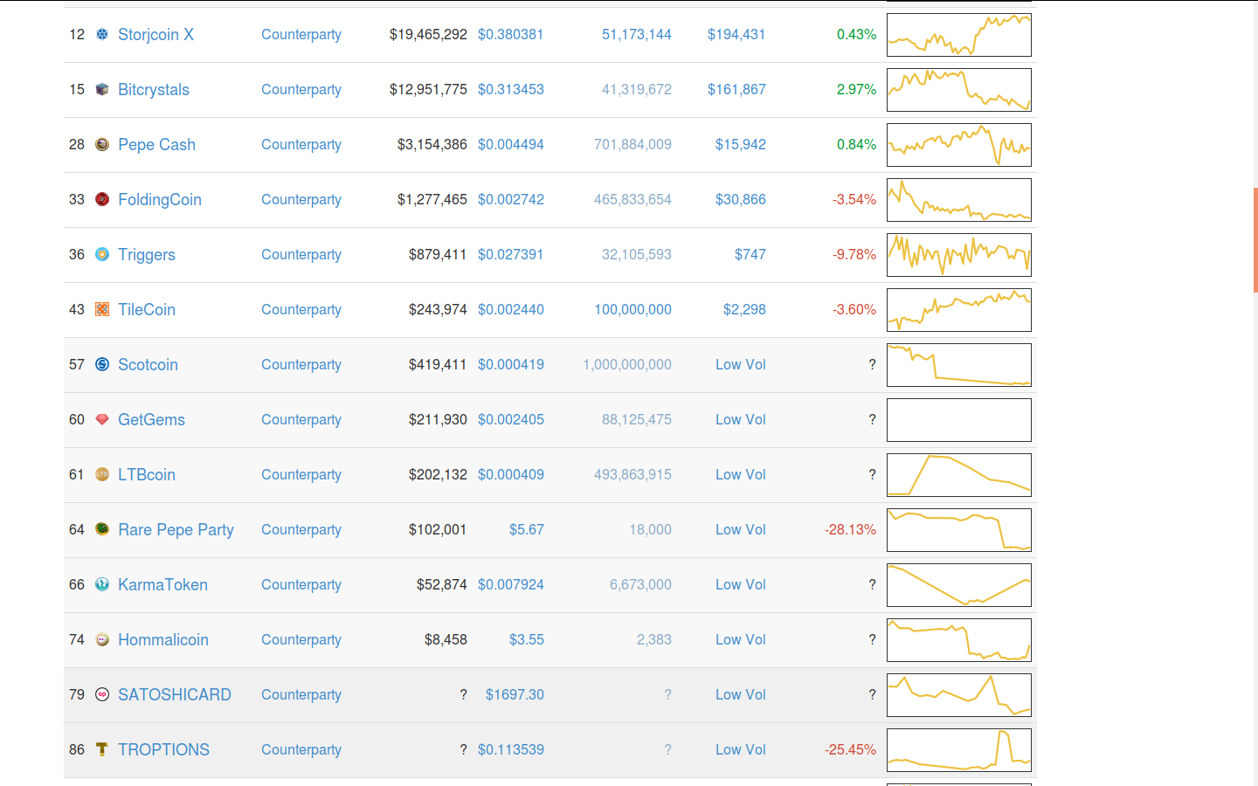Open the KarmaToken page
Image resolution: width=1258 pixels, height=786 pixels.
162,584
